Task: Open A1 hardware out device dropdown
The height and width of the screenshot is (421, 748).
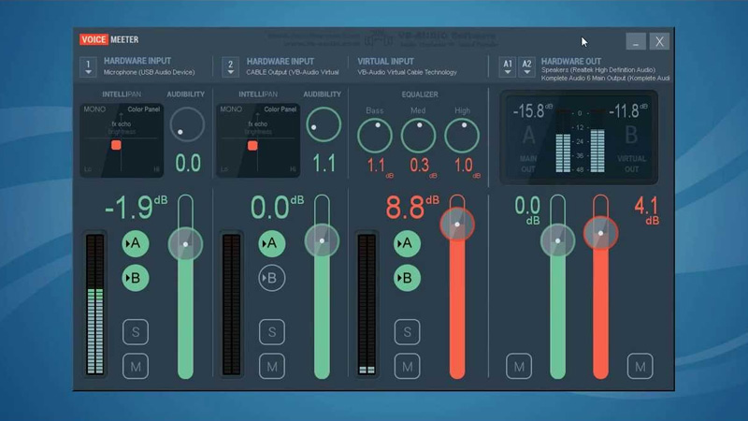Action: 508,66
